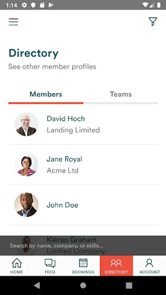
Task: Open John Doe's member entry
Action: (x=83, y=205)
